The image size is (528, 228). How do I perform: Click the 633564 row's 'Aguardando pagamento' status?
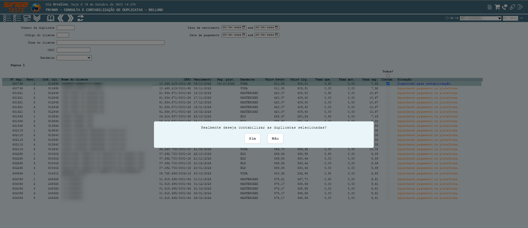[428, 173]
